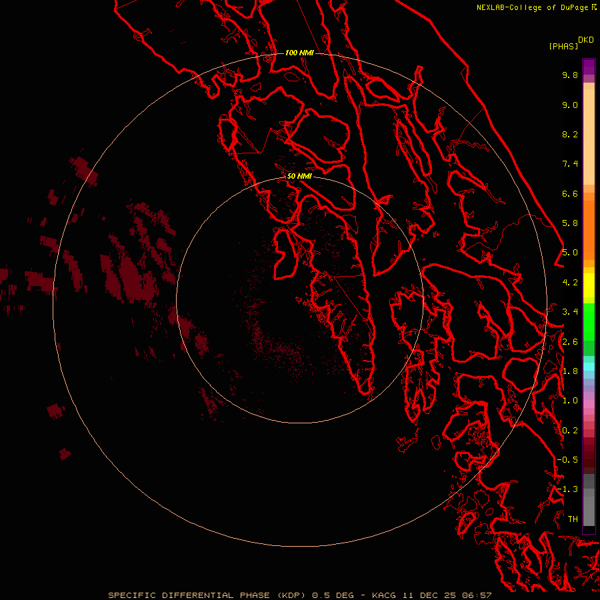Click the 50 NMI range ring label
This screenshot has width=600, height=600.
click(x=299, y=176)
